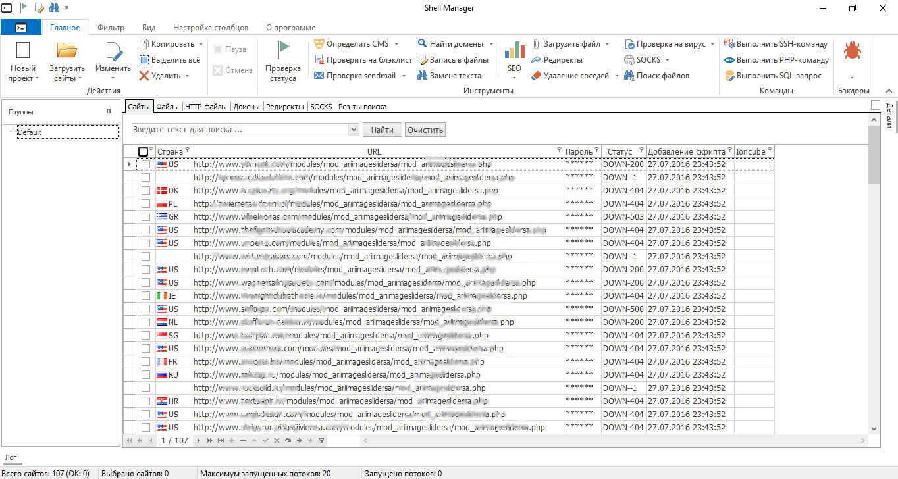Click the Новый проект icon
The width and height of the screenshot is (898, 479).
coord(23,51)
